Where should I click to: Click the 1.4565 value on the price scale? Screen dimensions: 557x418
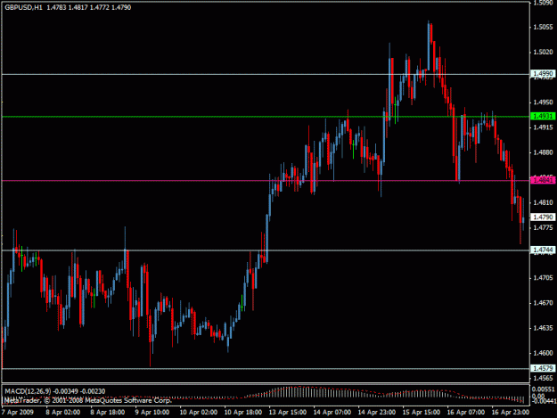click(543, 378)
